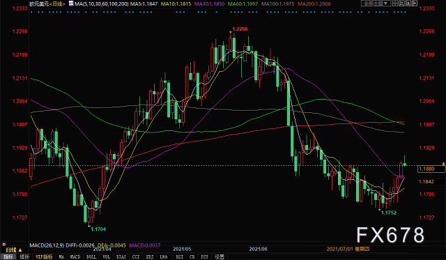Screen dimensions: 446x260
Task: Click the small red icon above 日线 label
Action: 4,244
